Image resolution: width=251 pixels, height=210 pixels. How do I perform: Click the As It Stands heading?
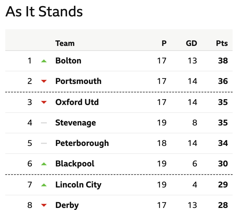click(x=44, y=11)
